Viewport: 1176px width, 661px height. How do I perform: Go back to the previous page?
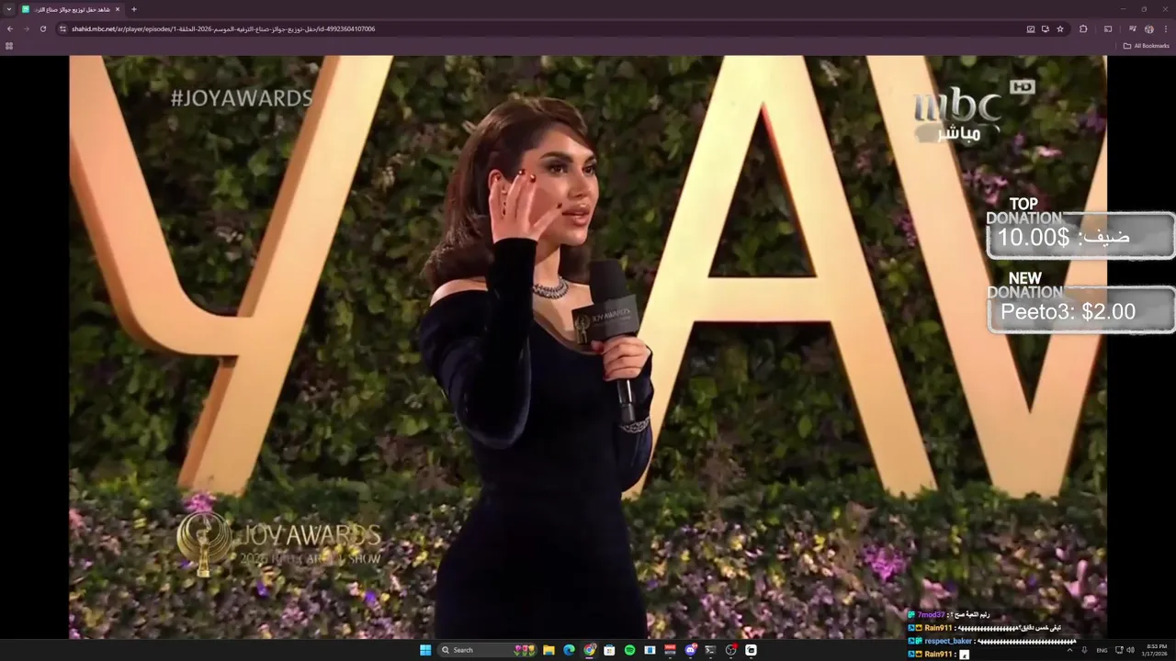(10, 28)
